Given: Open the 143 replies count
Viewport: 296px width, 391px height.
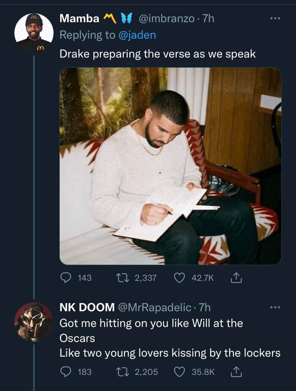Looking at the screenshot, I should (x=84, y=278).
